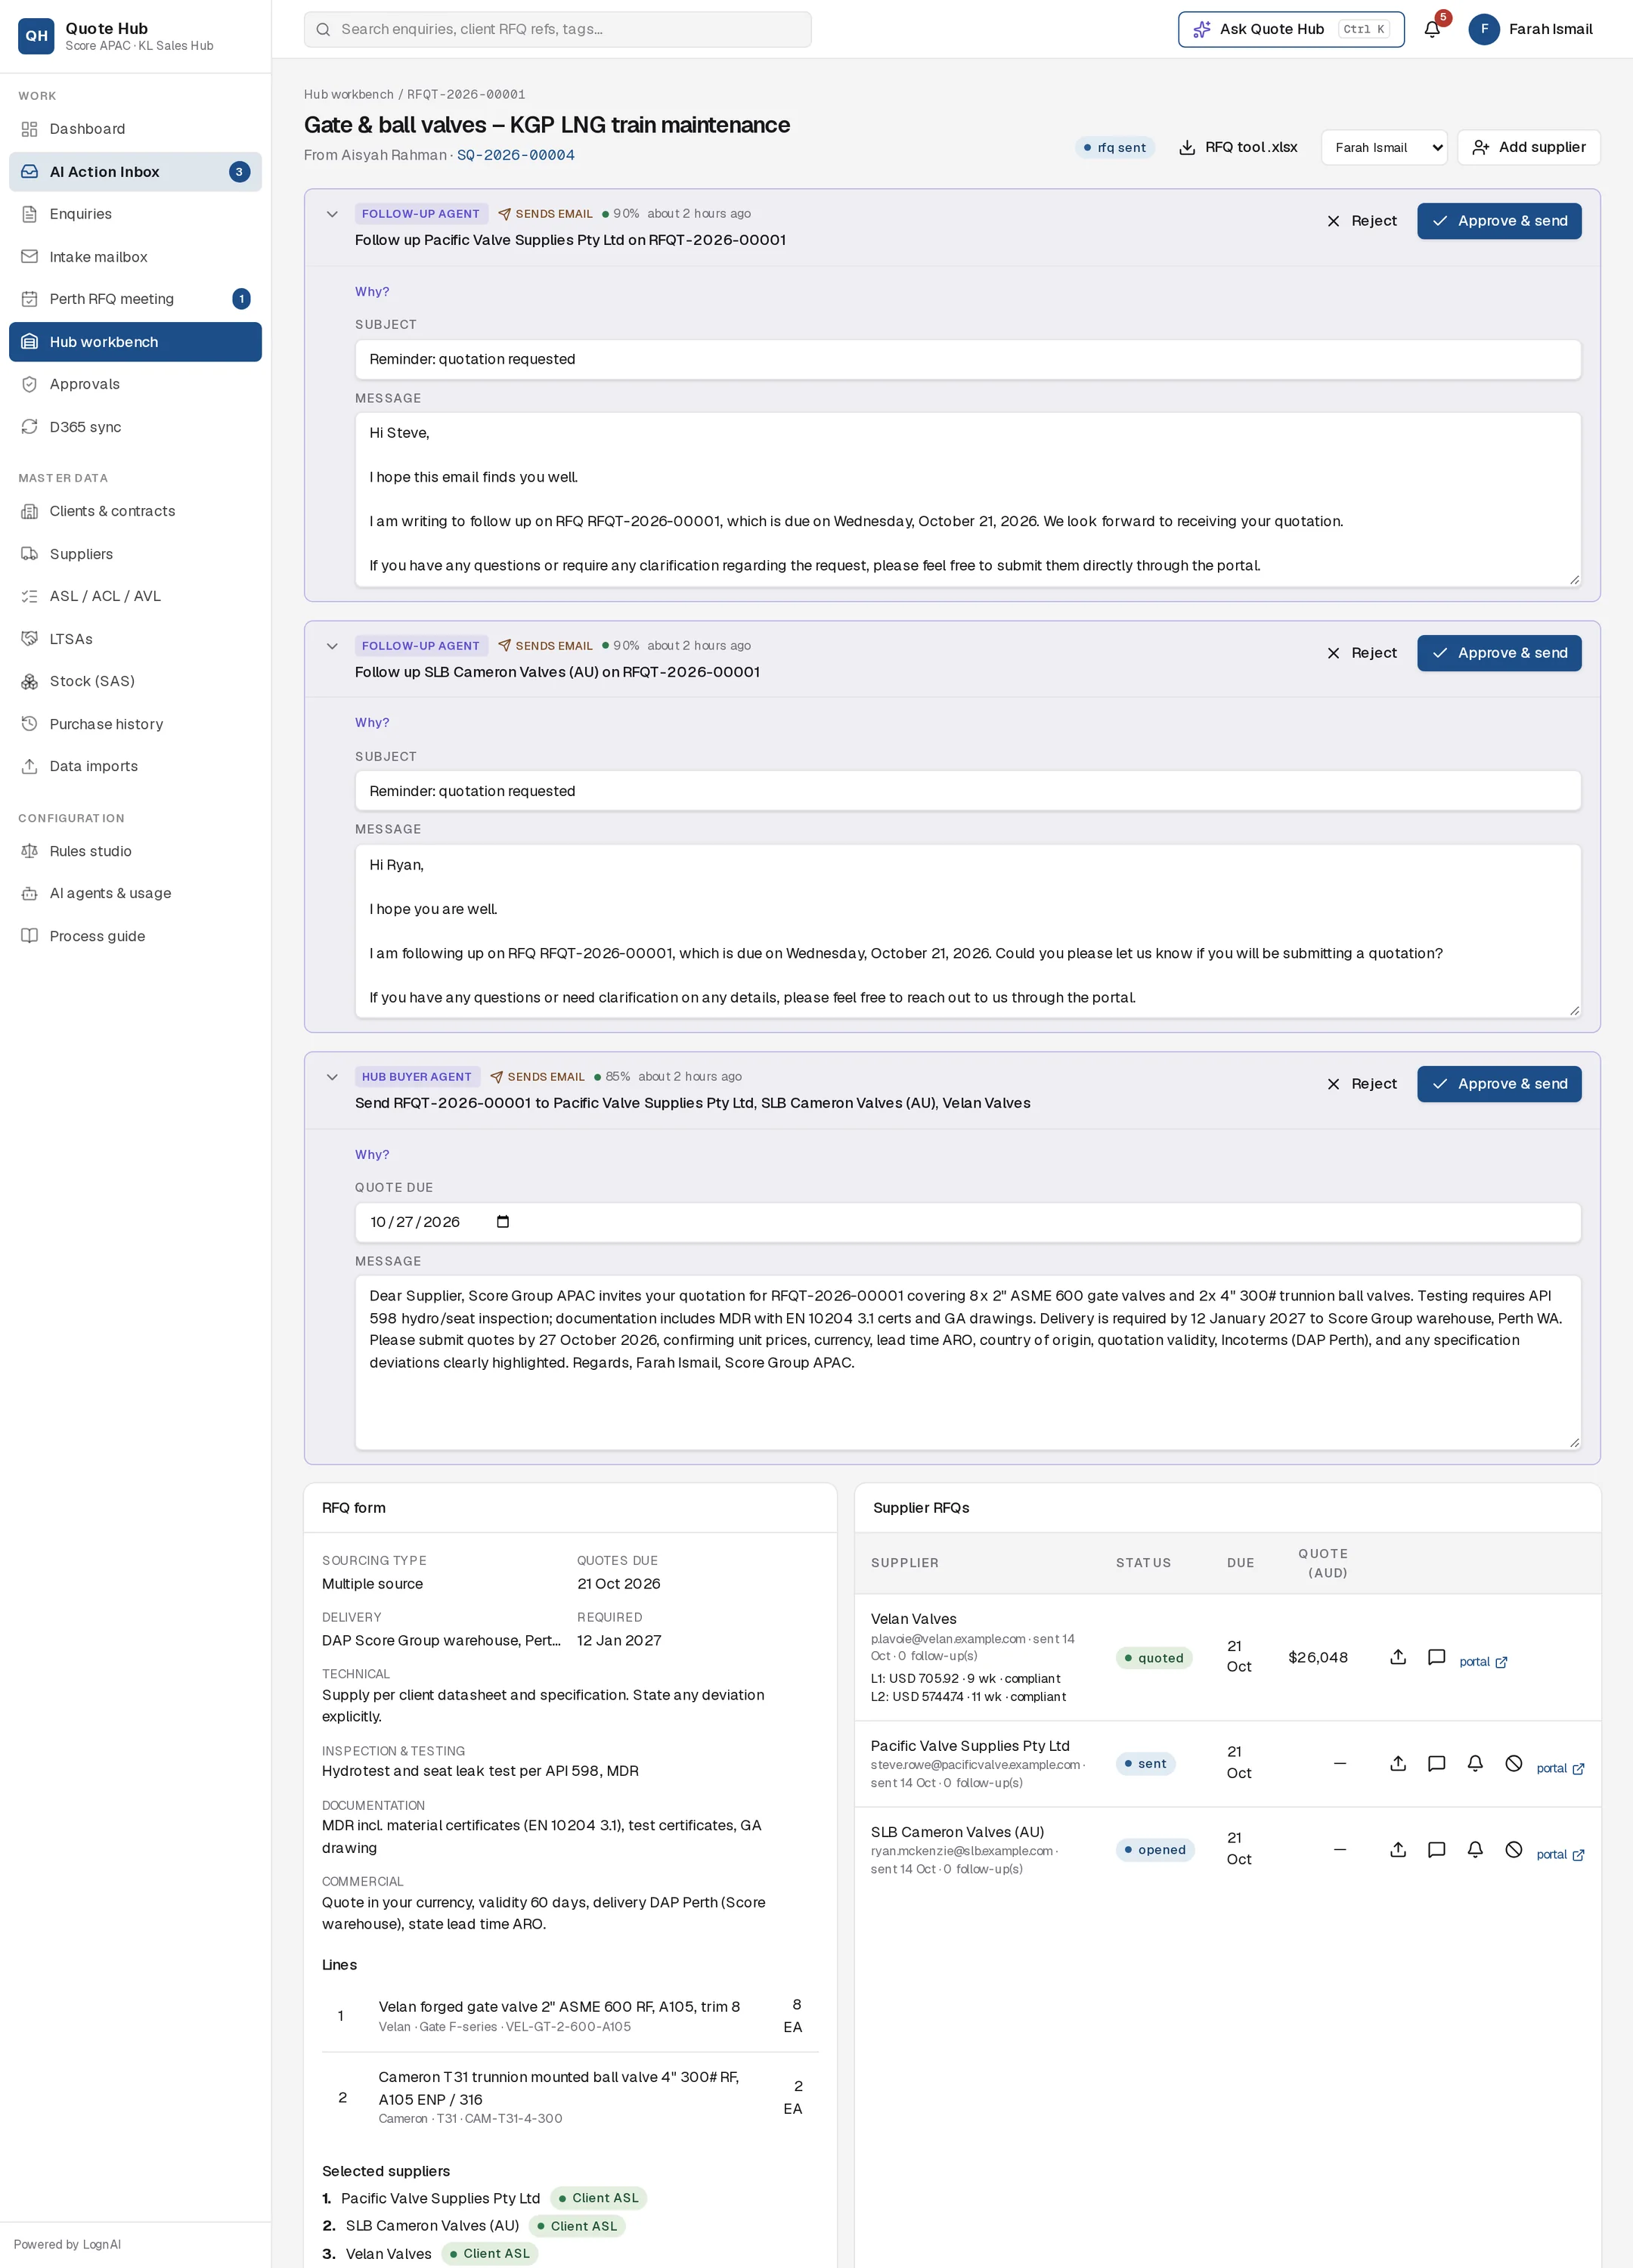Open chat icon for SLB Cameron Valves
The image size is (1633, 2268).
coord(1436,1850)
